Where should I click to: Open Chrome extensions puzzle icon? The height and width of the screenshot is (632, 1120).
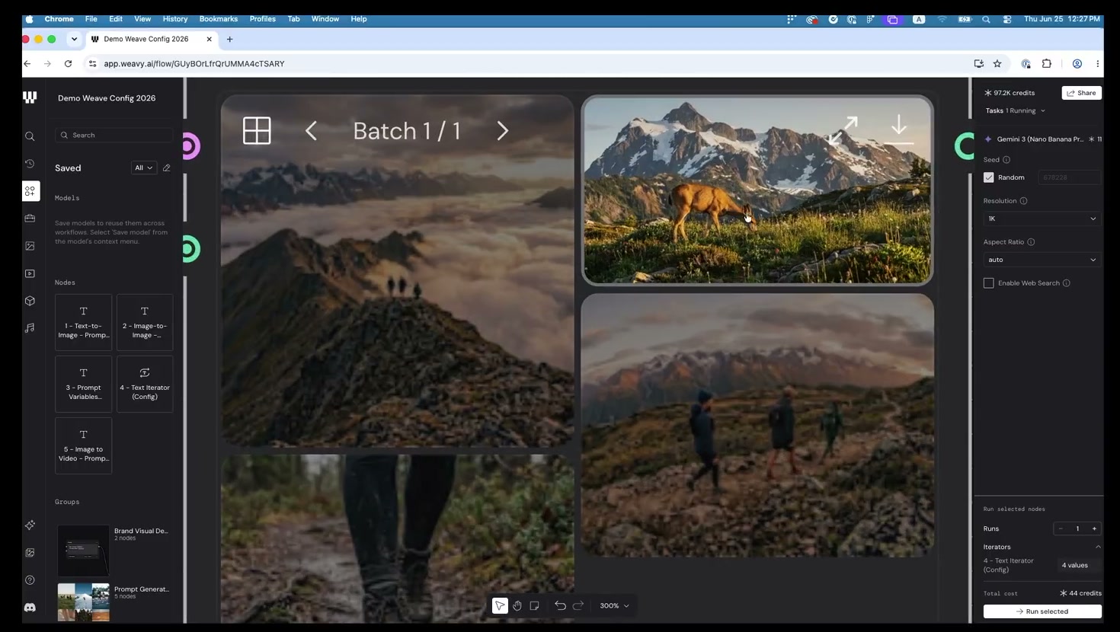pos(1047,64)
